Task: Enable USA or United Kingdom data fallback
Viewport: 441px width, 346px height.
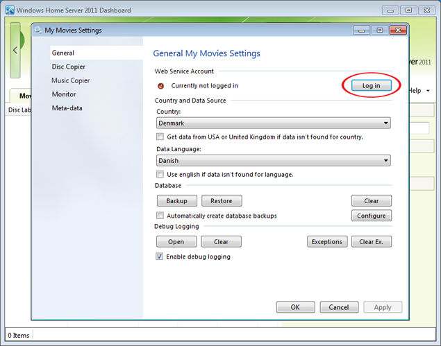Action: tap(160, 137)
